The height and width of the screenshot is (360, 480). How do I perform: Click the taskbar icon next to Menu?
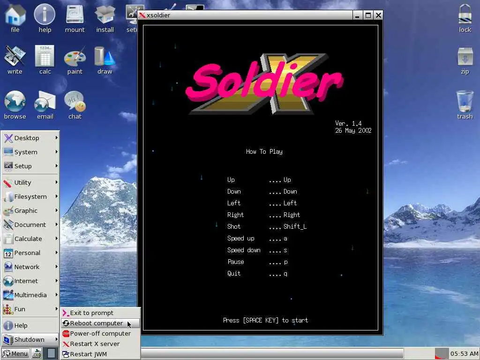[x=37, y=353]
